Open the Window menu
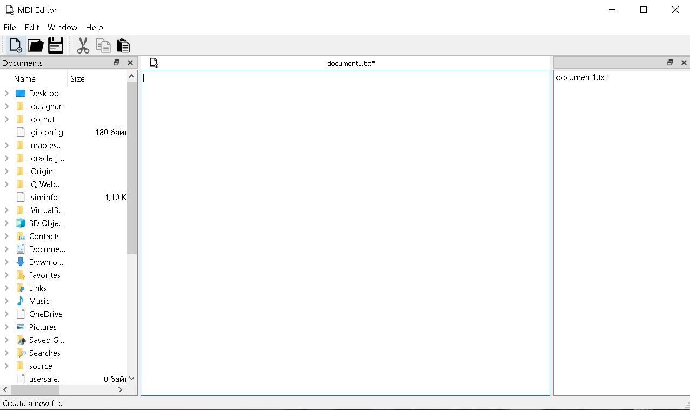 [62, 28]
